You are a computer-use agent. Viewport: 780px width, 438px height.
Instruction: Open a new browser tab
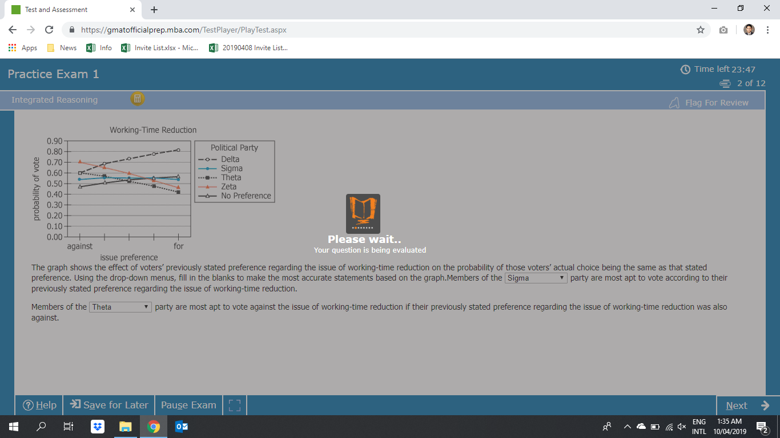tap(154, 10)
